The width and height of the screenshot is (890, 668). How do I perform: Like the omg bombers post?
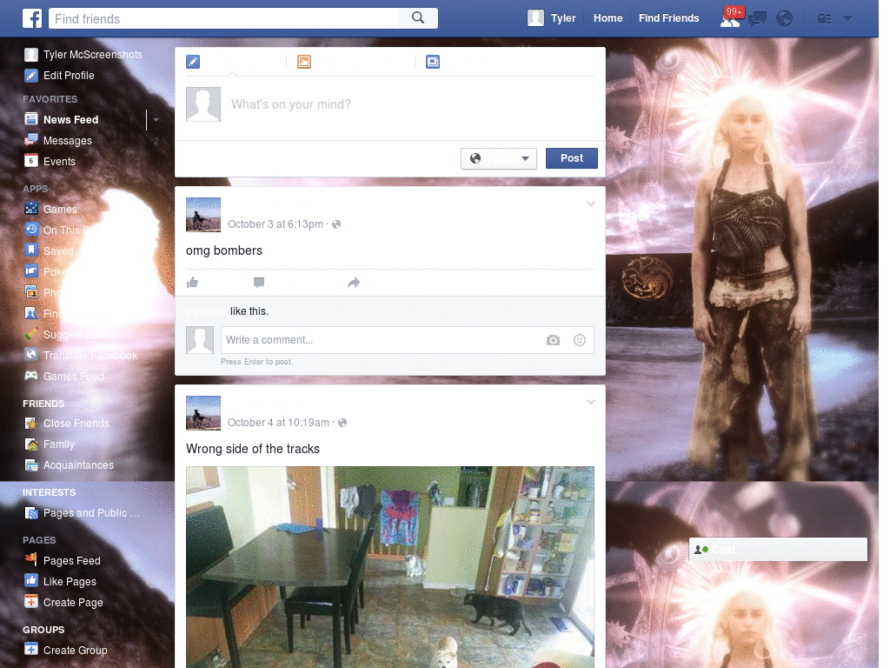(193, 283)
